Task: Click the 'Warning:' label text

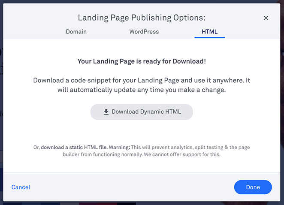Action: pyautogui.click(x=119, y=147)
